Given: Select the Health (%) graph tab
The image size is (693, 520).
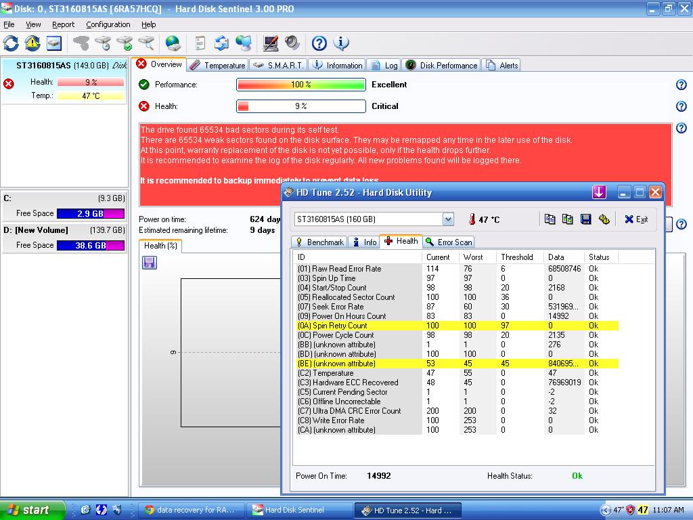Looking at the screenshot, I should 160,246.
